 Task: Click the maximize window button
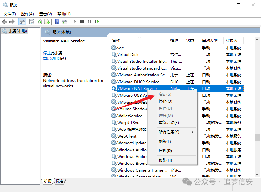(x=238, y=5)
